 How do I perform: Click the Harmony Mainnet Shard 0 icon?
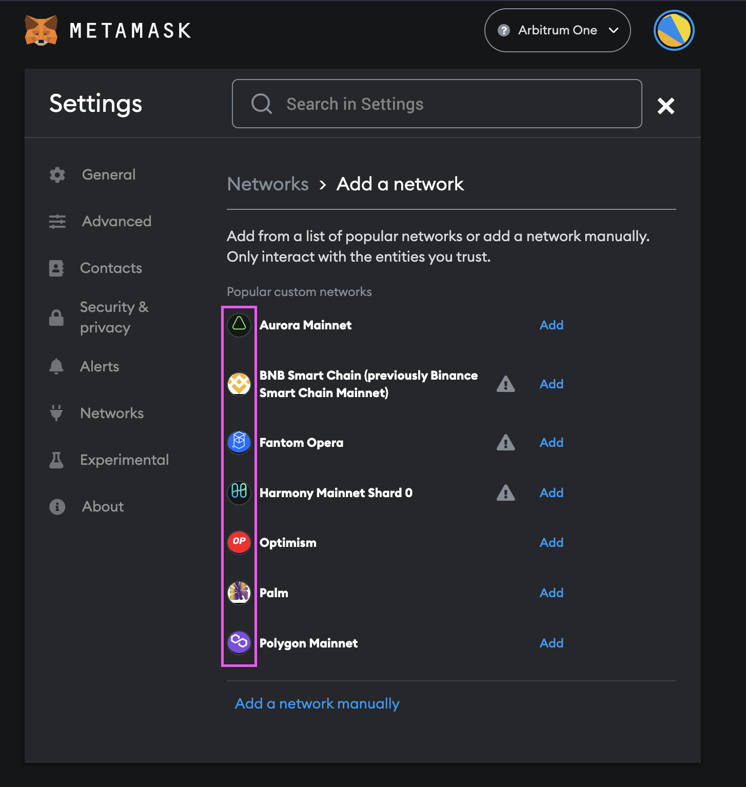pyautogui.click(x=239, y=492)
